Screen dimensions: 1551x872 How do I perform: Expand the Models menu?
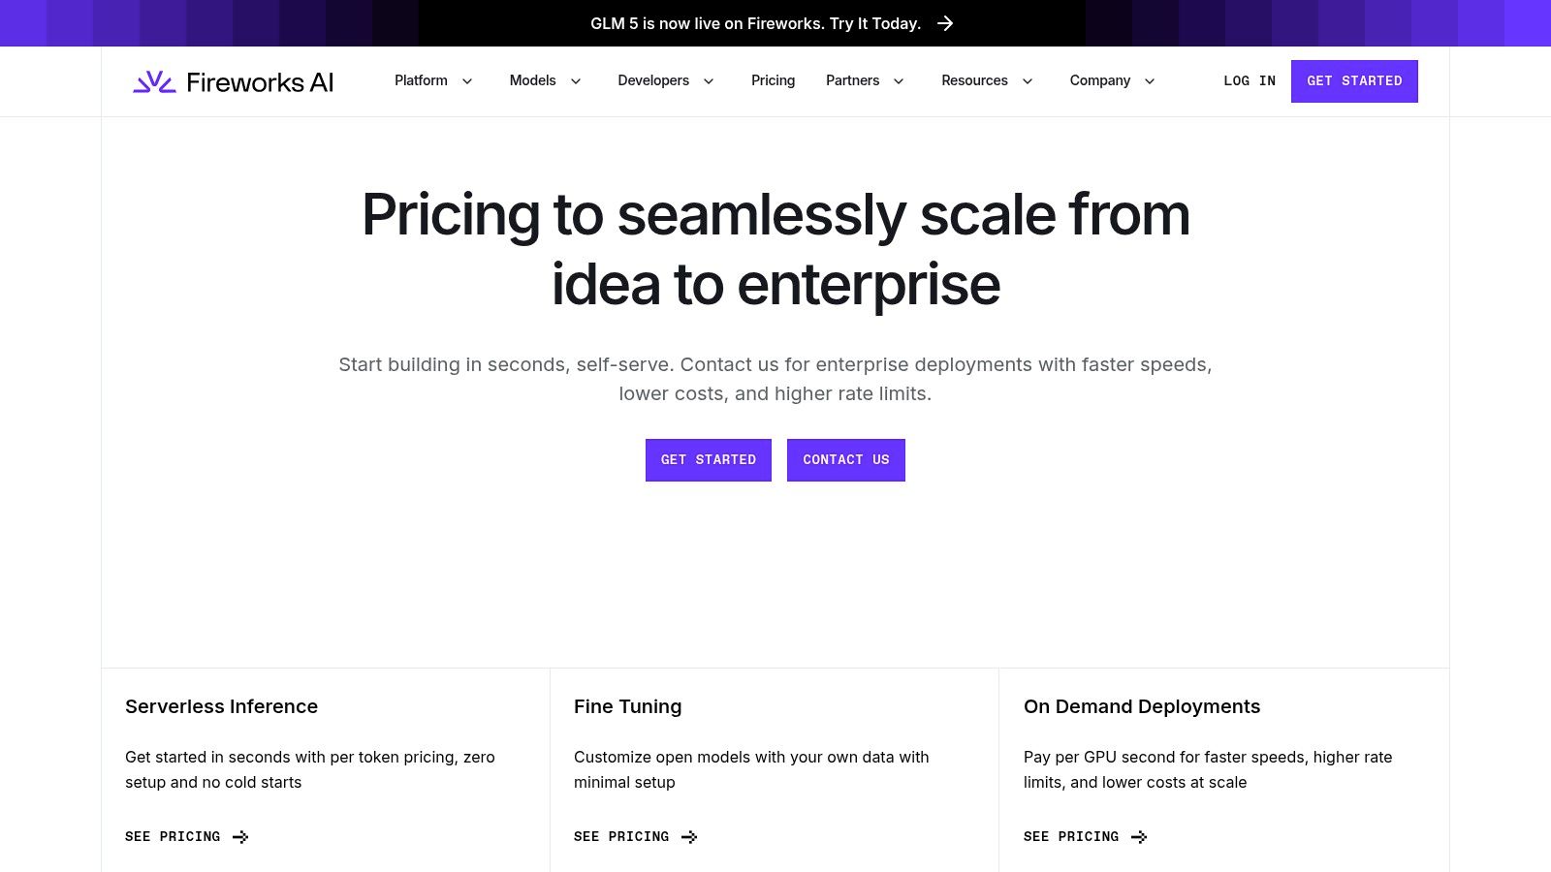pyautogui.click(x=545, y=81)
